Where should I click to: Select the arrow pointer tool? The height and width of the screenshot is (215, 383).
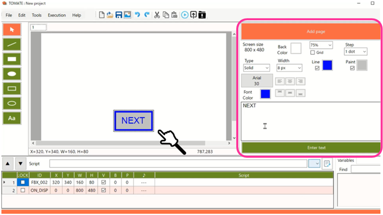(12, 29)
